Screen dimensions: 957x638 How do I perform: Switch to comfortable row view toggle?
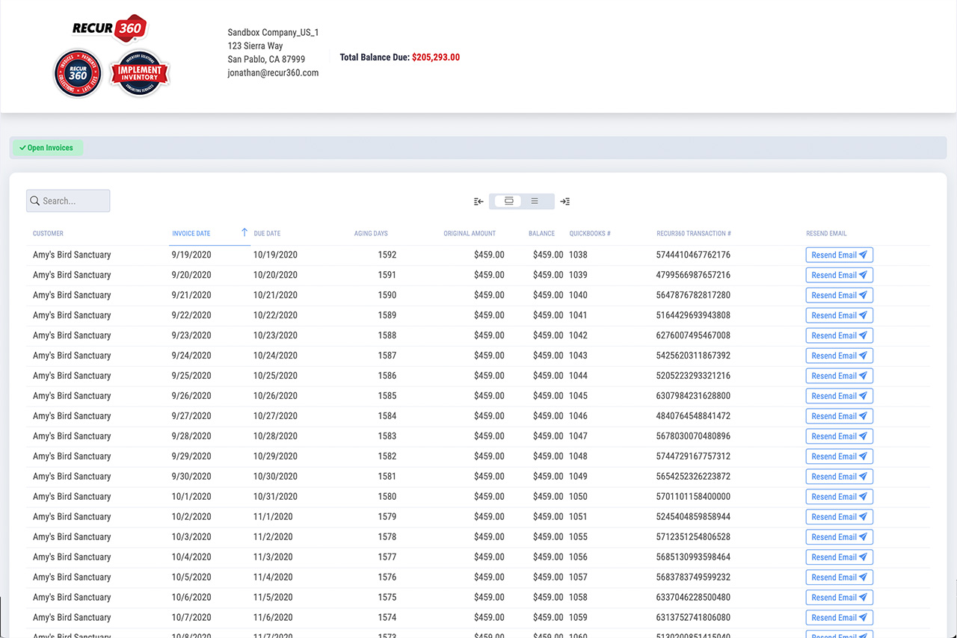[508, 201]
